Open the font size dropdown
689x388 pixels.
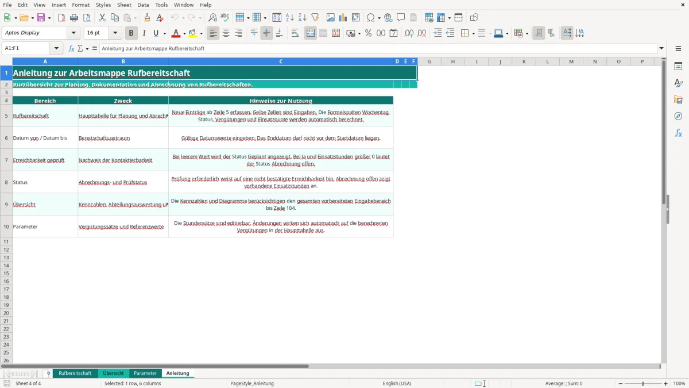tap(115, 33)
